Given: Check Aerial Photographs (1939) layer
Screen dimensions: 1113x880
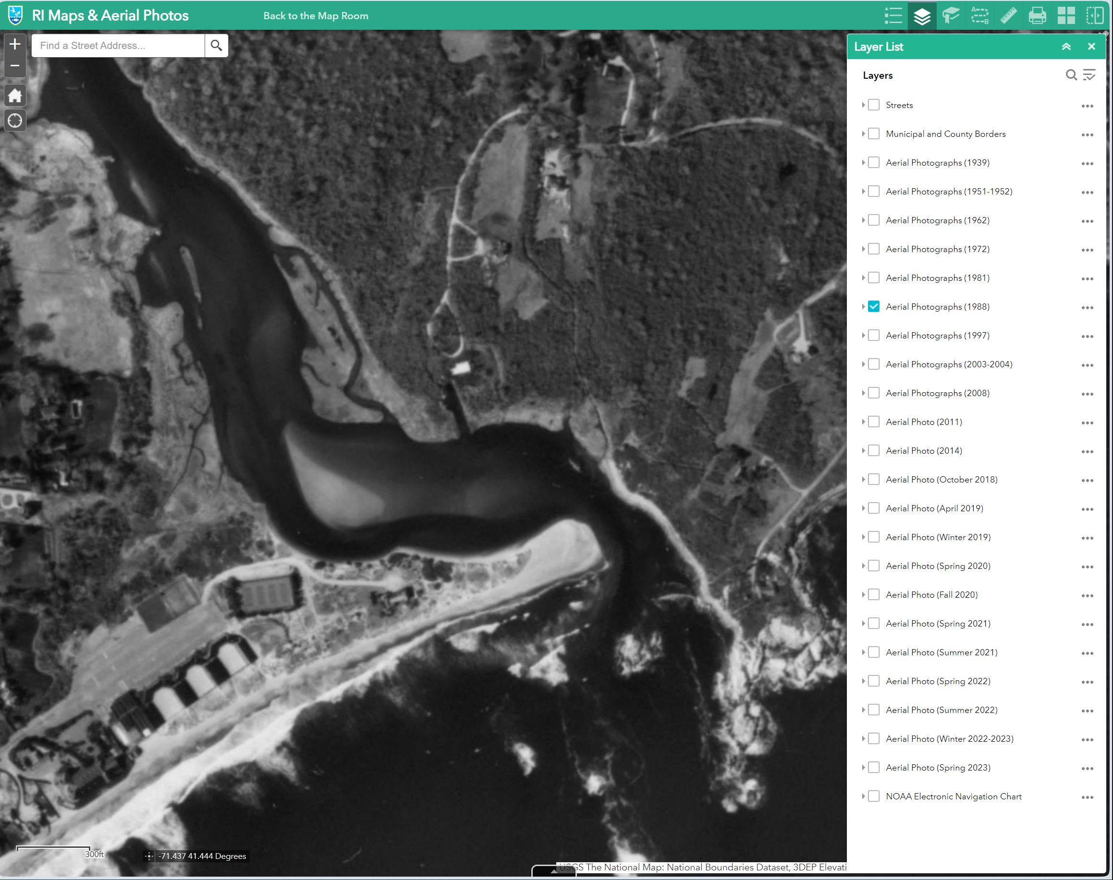Looking at the screenshot, I should coord(874,163).
